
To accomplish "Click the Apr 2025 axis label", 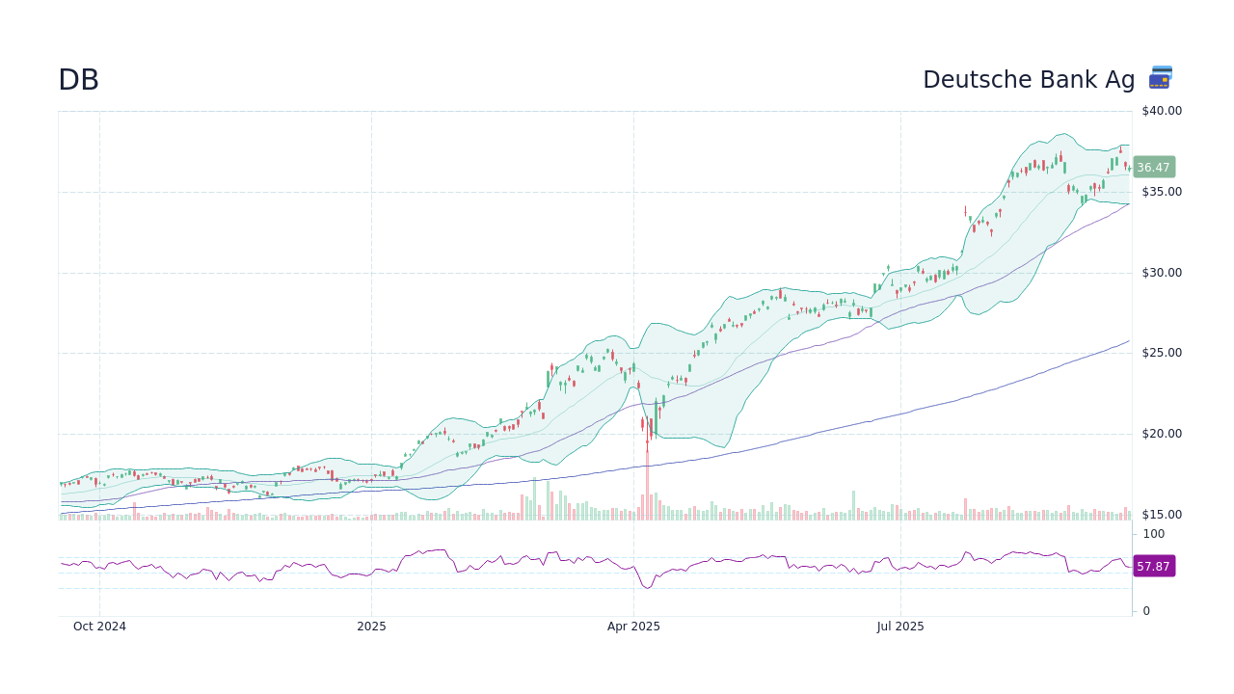I will tap(633, 627).
